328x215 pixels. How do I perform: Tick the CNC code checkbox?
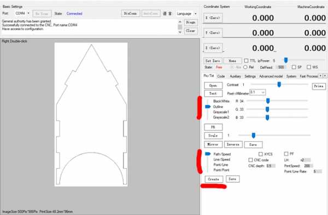point(250,160)
